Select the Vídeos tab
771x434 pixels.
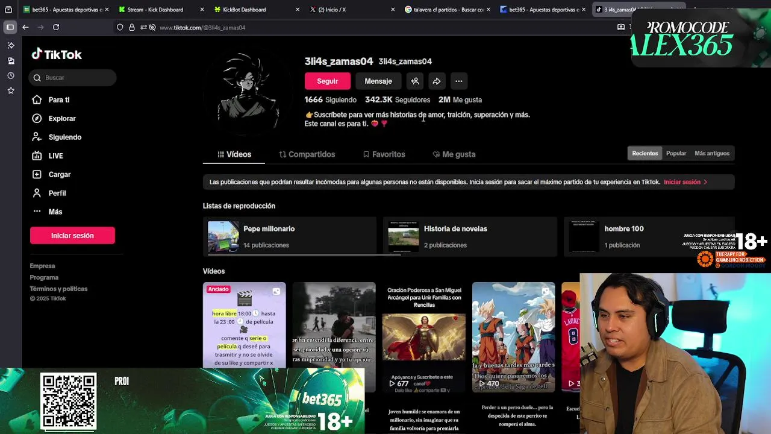(x=234, y=154)
